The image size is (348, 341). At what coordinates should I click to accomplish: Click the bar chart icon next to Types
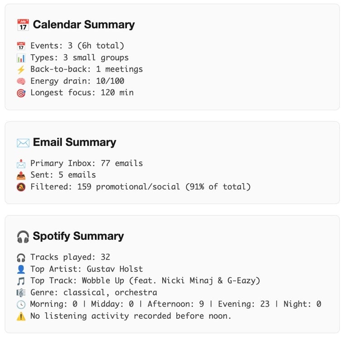21,58
